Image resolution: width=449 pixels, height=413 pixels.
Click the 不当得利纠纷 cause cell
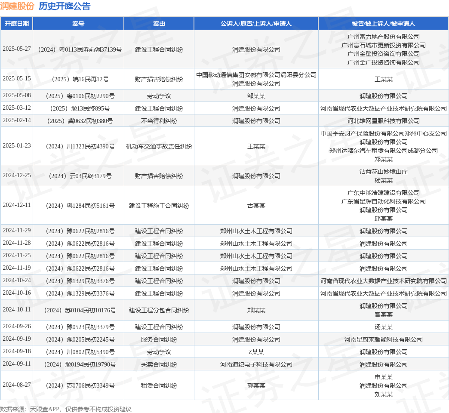coord(159,121)
